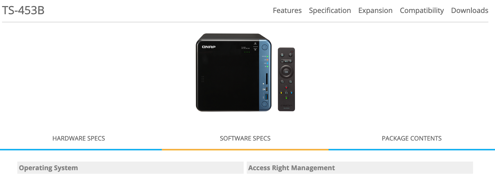The height and width of the screenshot is (175, 495).
Task: Go to the Specification link
Action: [330, 10]
